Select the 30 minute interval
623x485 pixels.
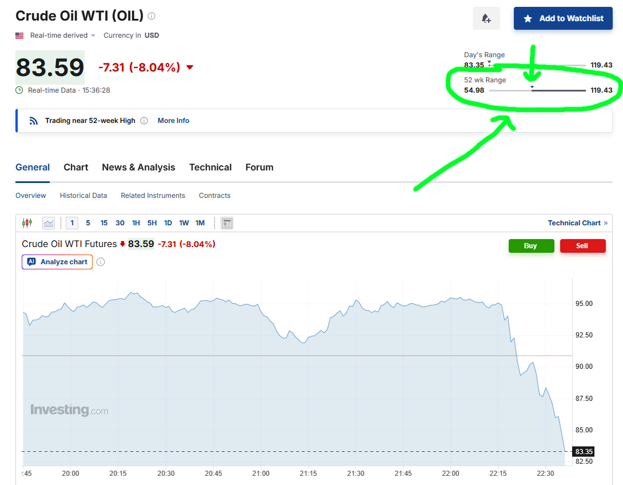120,223
